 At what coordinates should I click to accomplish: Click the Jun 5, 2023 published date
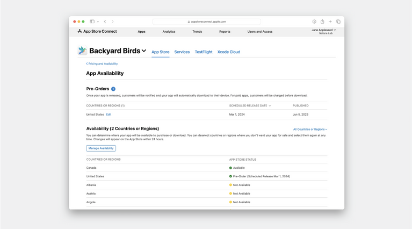tap(300, 114)
